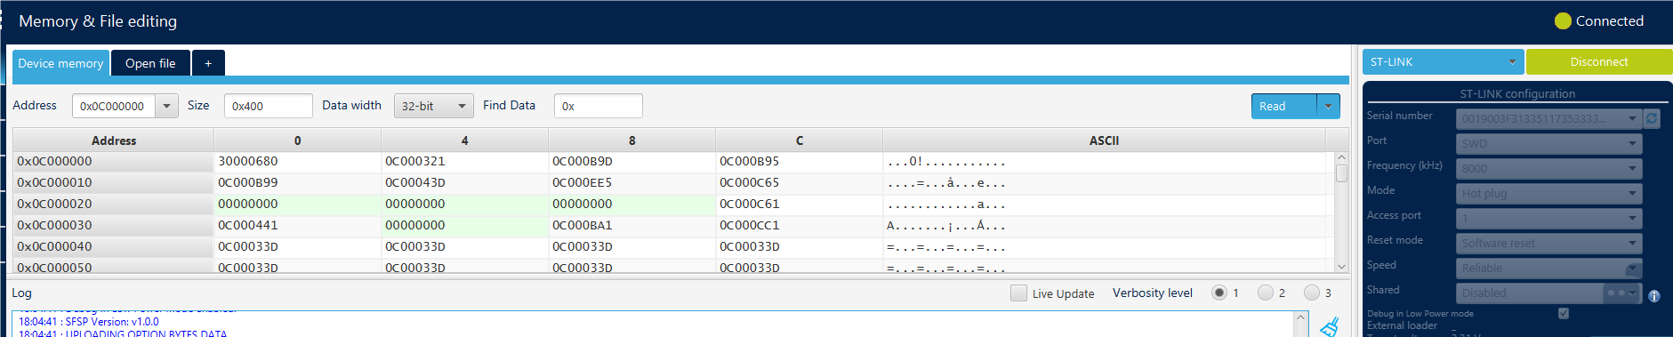This screenshot has width=1673, height=337.
Task: Open the Serial number dropdown
Action: pos(1548,118)
